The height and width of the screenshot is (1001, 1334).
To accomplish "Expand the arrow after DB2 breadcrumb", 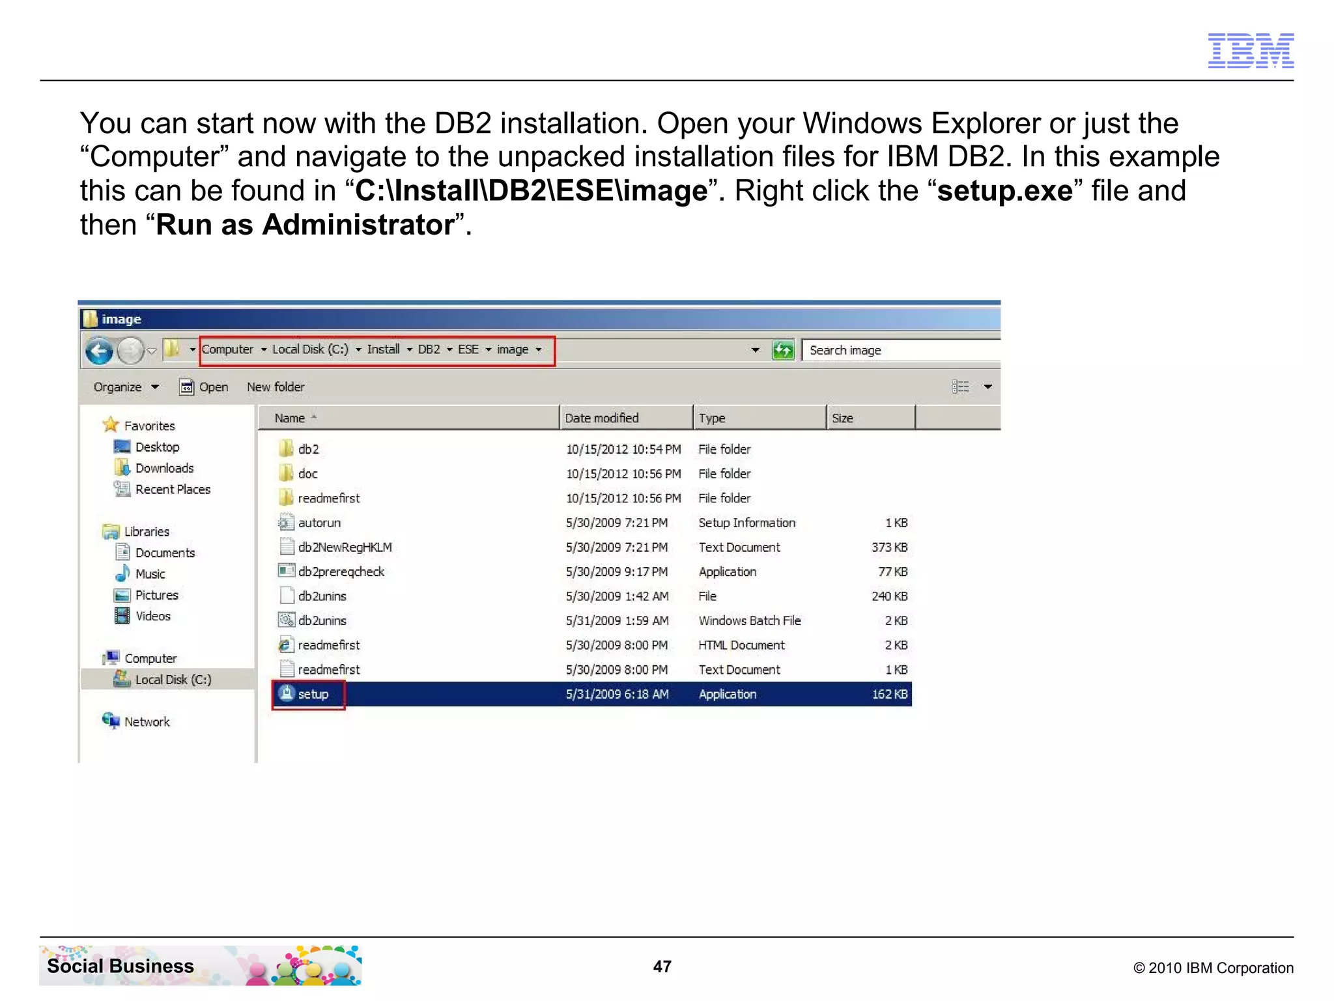I will tap(449, 350).
